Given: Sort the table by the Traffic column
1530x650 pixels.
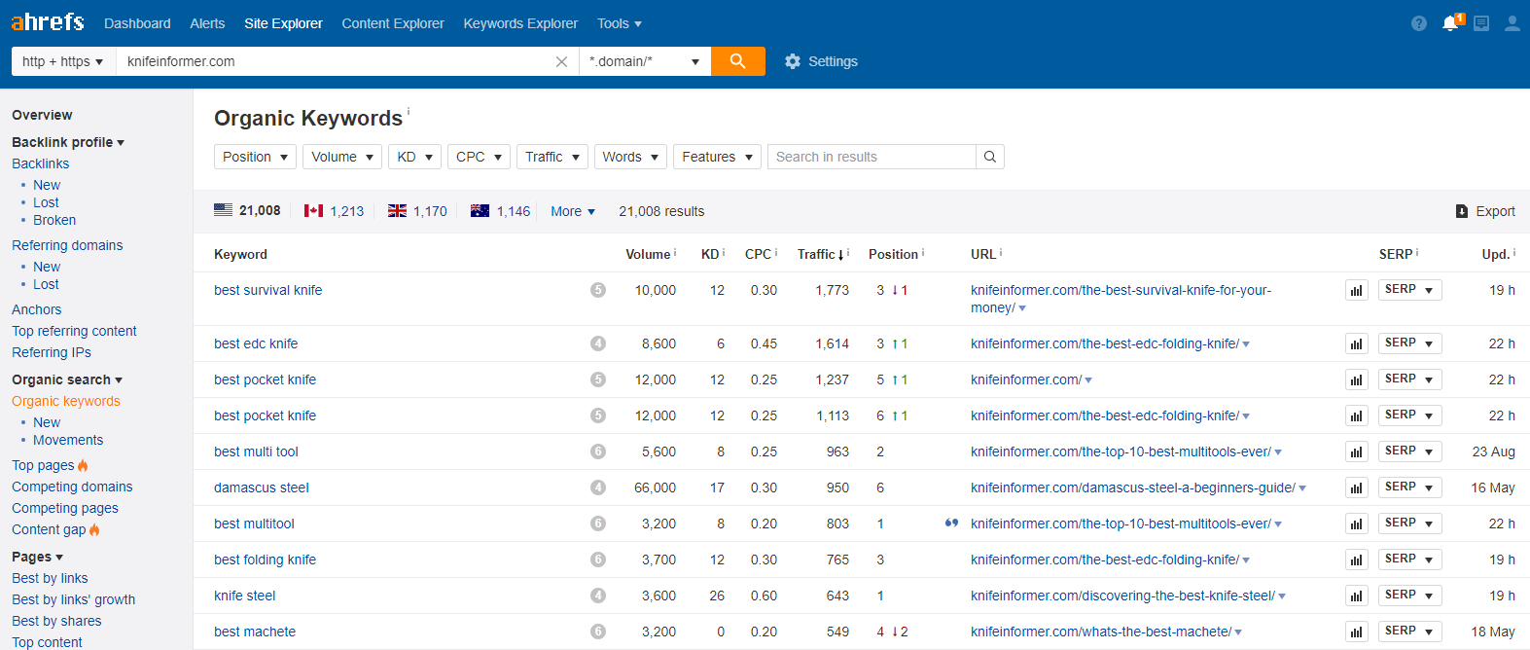Looking at the screenshot, I should pos(821,254).
